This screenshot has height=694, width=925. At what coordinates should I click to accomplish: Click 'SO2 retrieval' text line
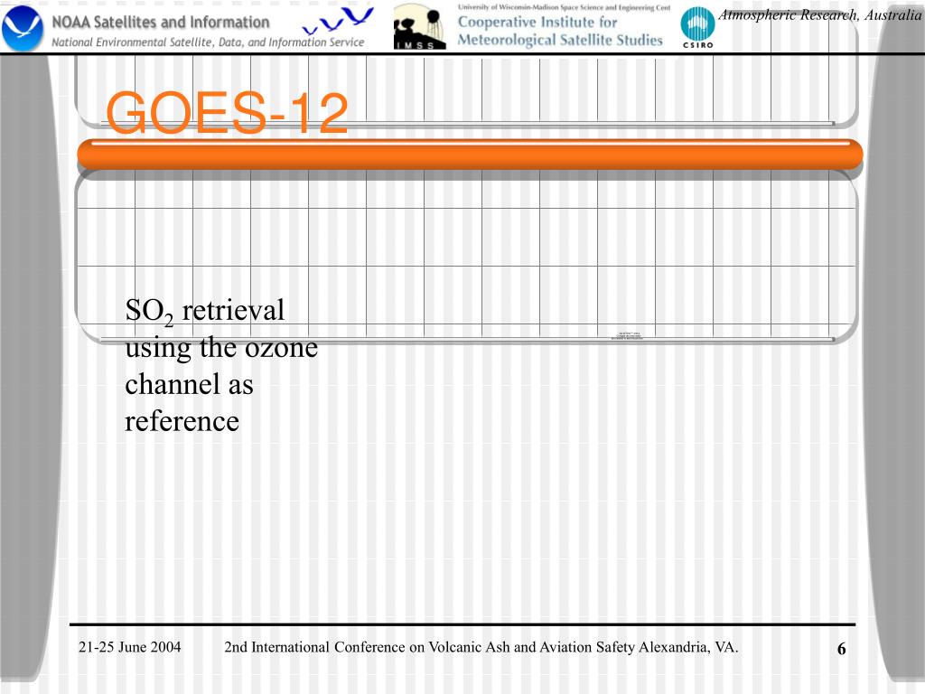[x=205, y=311]
